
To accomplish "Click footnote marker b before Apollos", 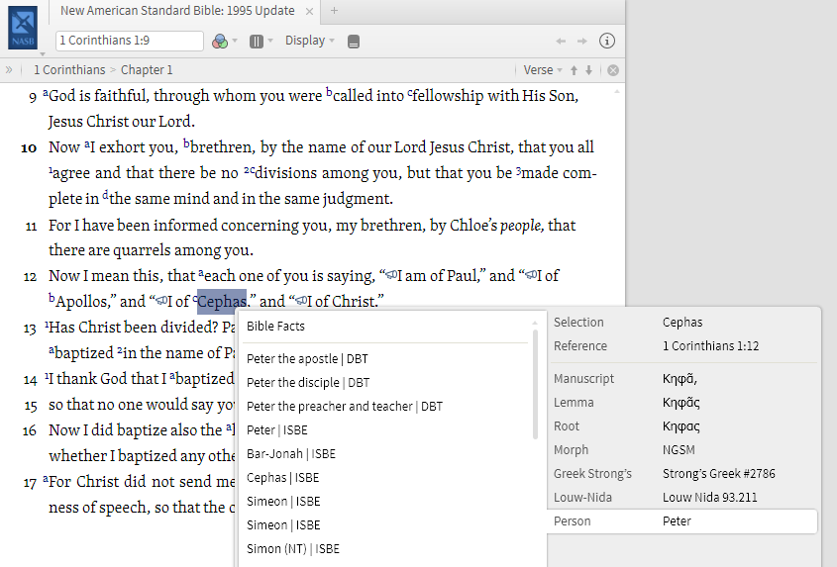I will (x=52, y=298).
